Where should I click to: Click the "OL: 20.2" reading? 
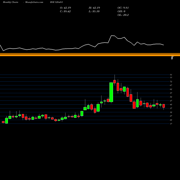click(x=123, y=15)
